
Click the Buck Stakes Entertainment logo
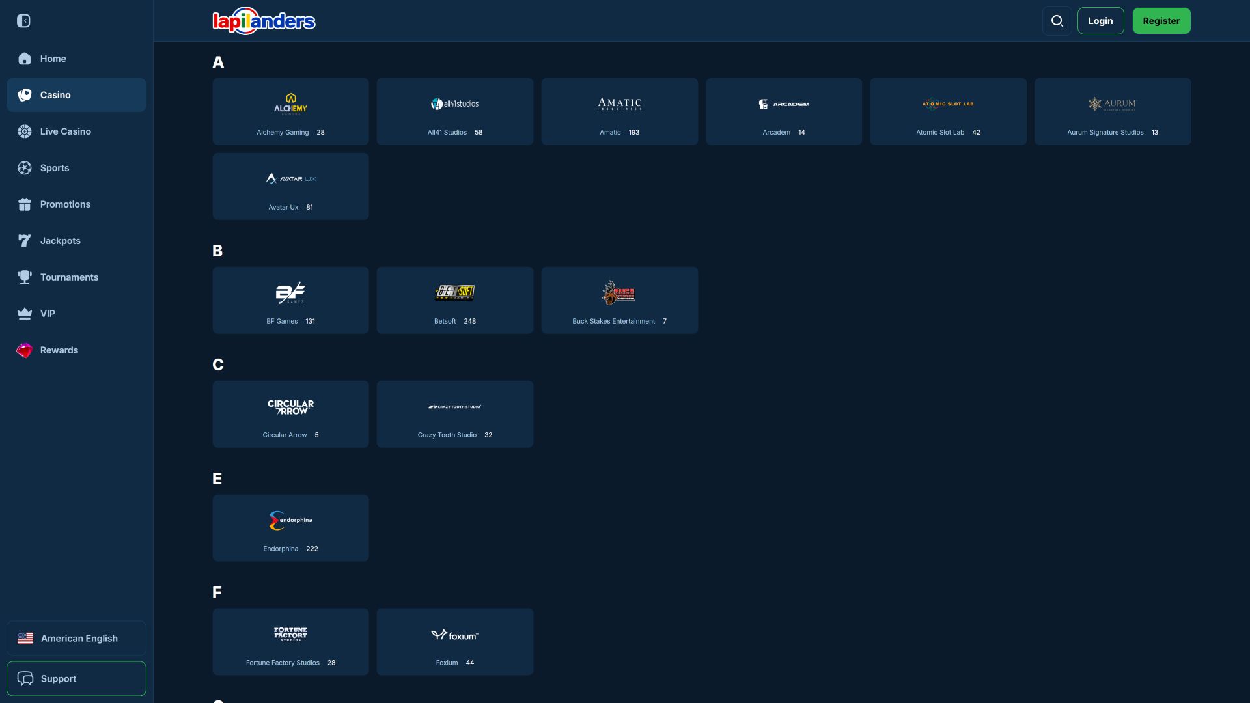pos(619,293)
